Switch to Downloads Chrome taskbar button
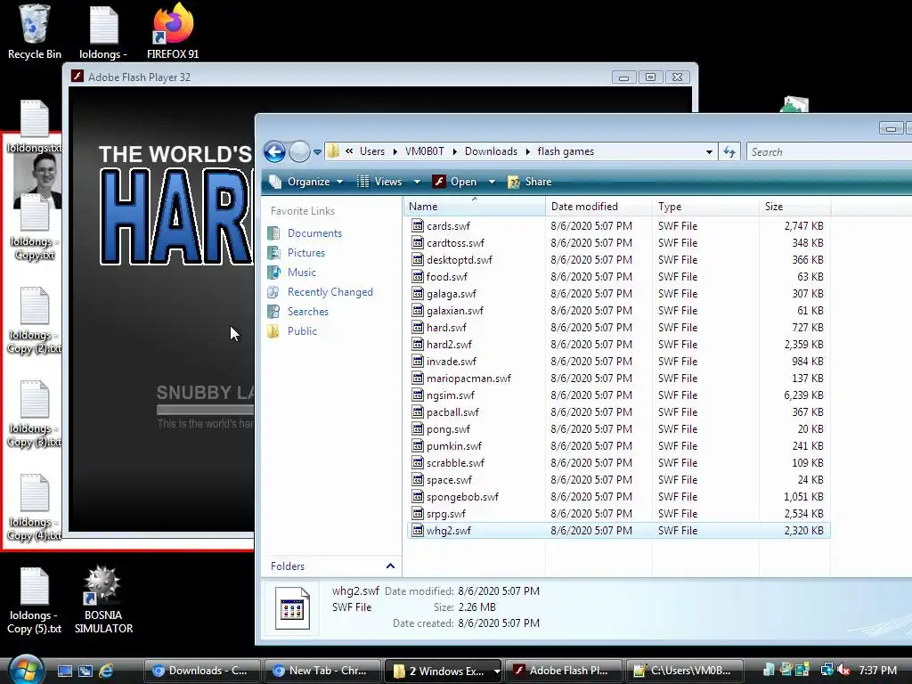This screenshot has height=684, width=912. tap(202, 671)
